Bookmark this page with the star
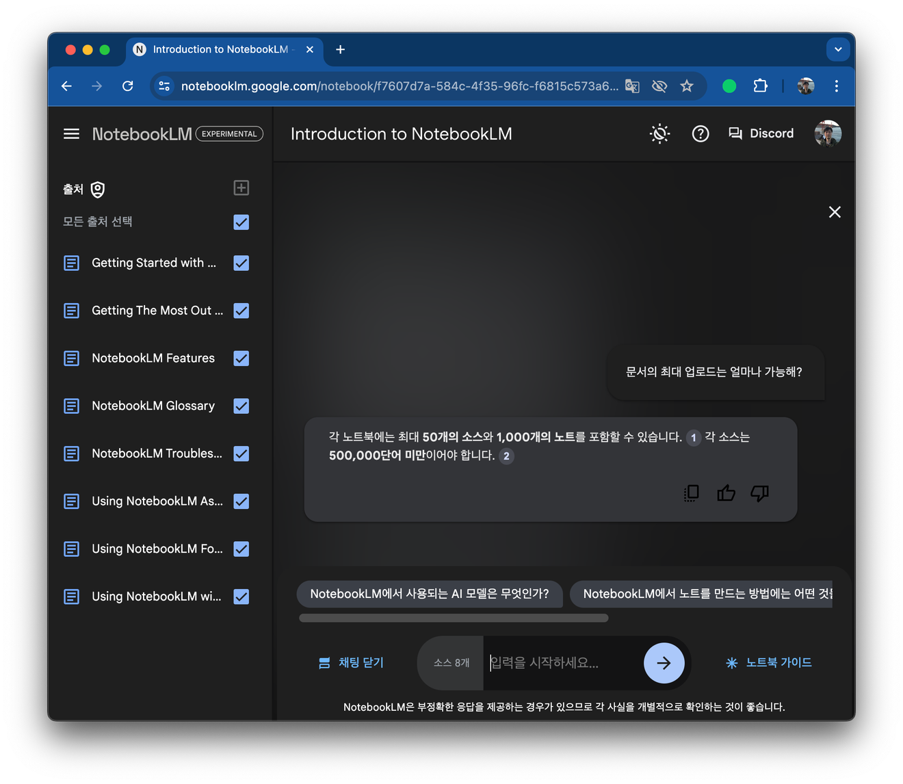Image resolution: width=903 pixels, height=784 pixels. (687, 86)
